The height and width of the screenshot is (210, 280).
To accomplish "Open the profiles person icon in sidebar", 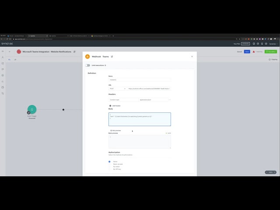I will pos(3,57).
